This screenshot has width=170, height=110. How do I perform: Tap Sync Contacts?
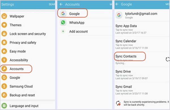pos(142,60)
